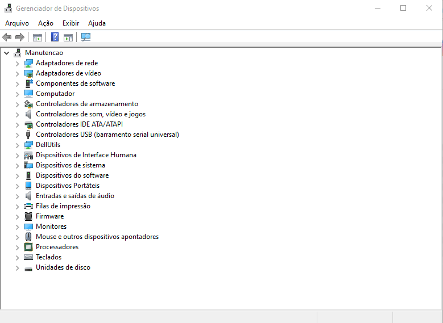
Task: Click the show/hide action pane icon
Action: pos(68,37)
